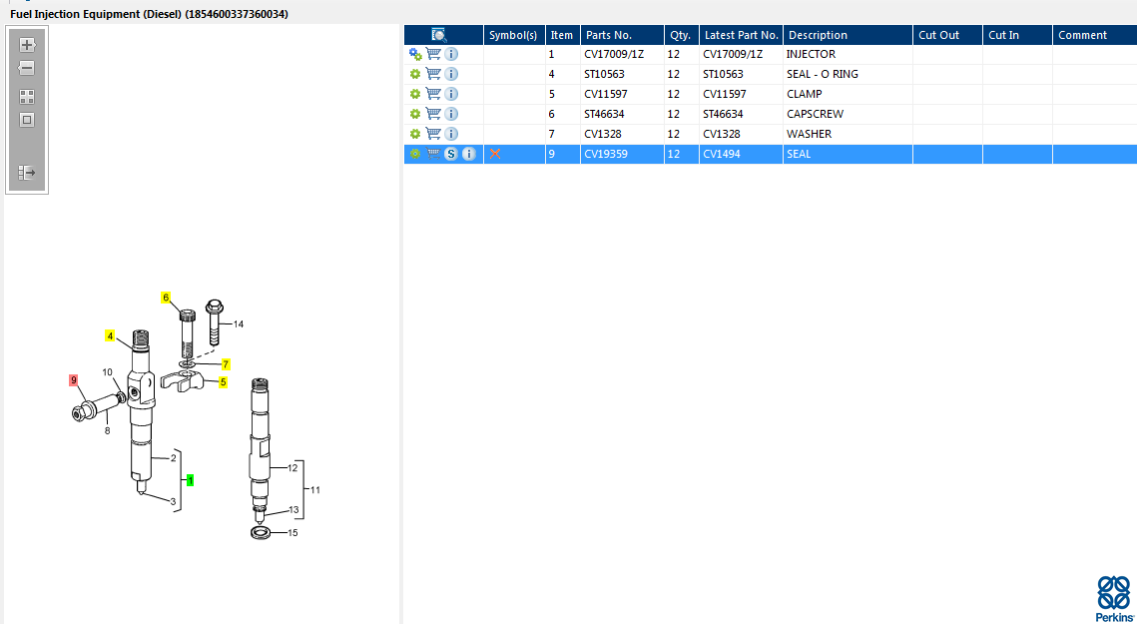Click the WASHER description cell

point(848,134)
